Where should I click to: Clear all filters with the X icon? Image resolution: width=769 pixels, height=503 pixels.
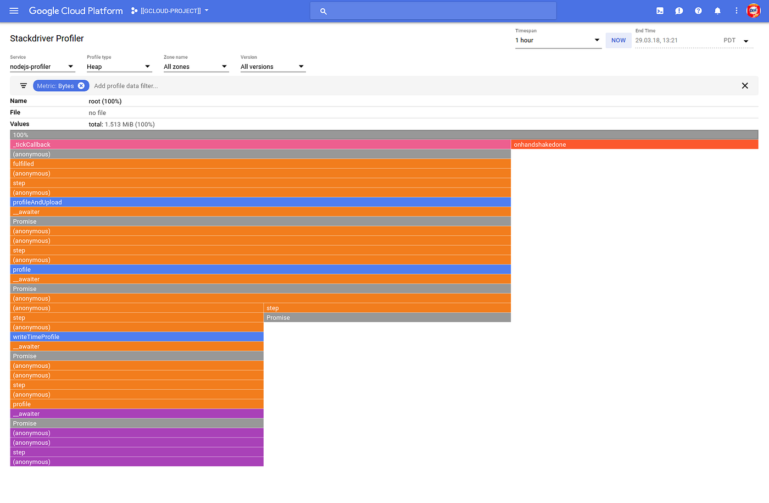pyautogui.click(x=745, y=85)
